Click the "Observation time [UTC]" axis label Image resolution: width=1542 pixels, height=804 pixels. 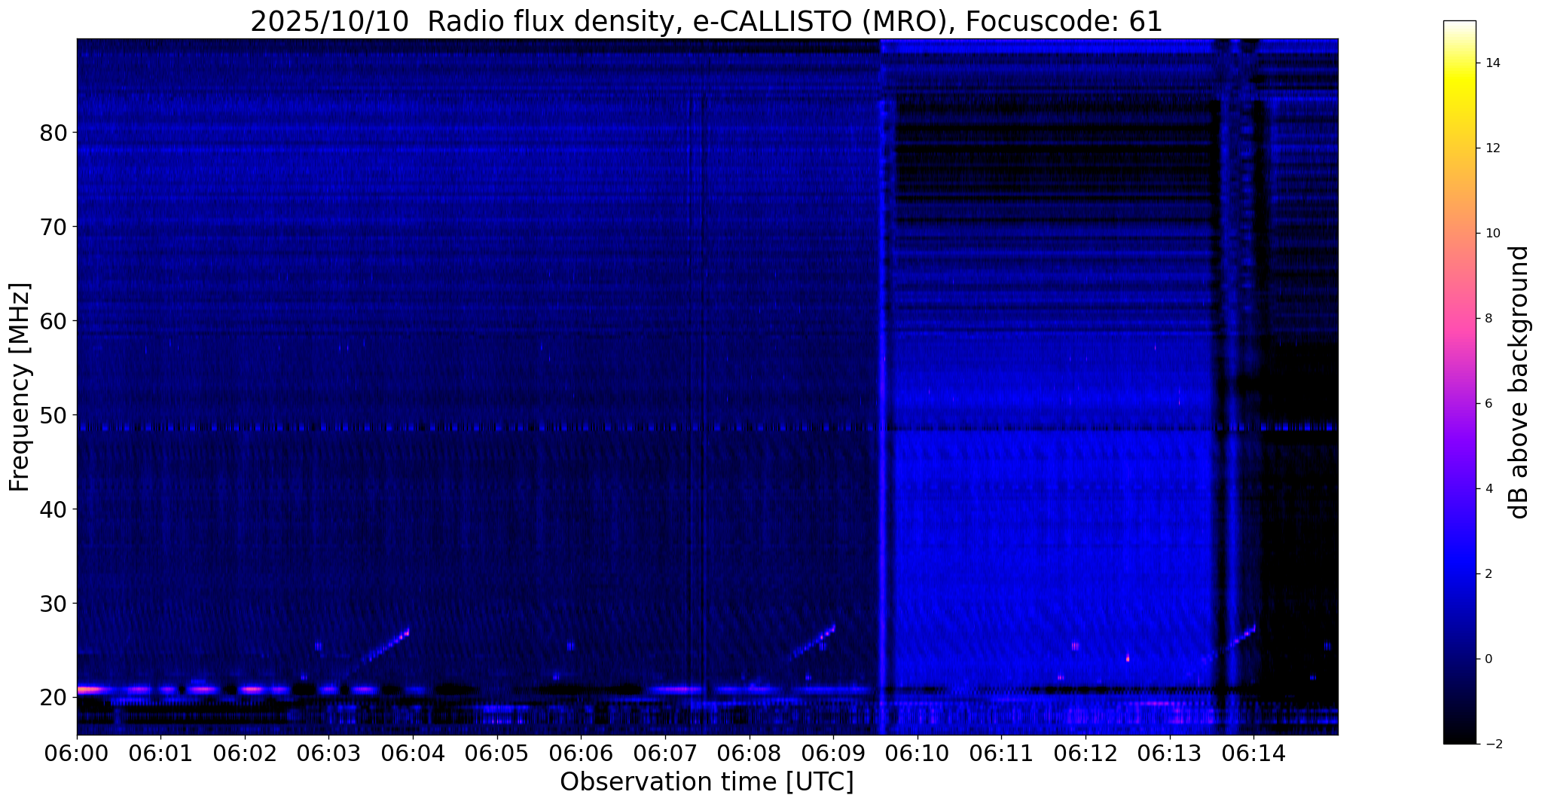[x=707, y=782]
